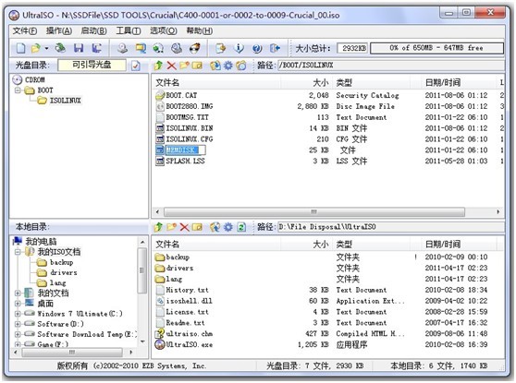Viewport: 516px width, 383px height.
Task: Click the Extract icon in disc pane toolbar
Action: (215, 66)
